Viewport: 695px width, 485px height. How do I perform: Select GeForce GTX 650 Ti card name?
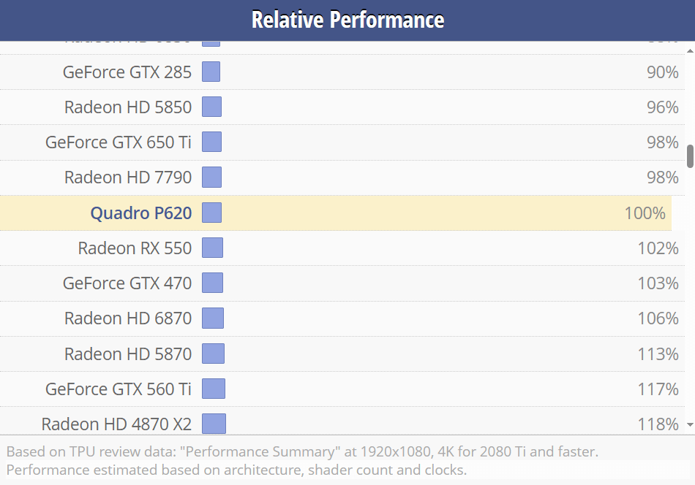(x=119, y=142)
